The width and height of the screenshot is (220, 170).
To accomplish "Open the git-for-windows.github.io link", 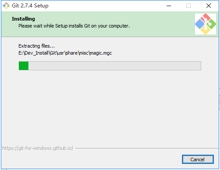I will pos(38,148).
